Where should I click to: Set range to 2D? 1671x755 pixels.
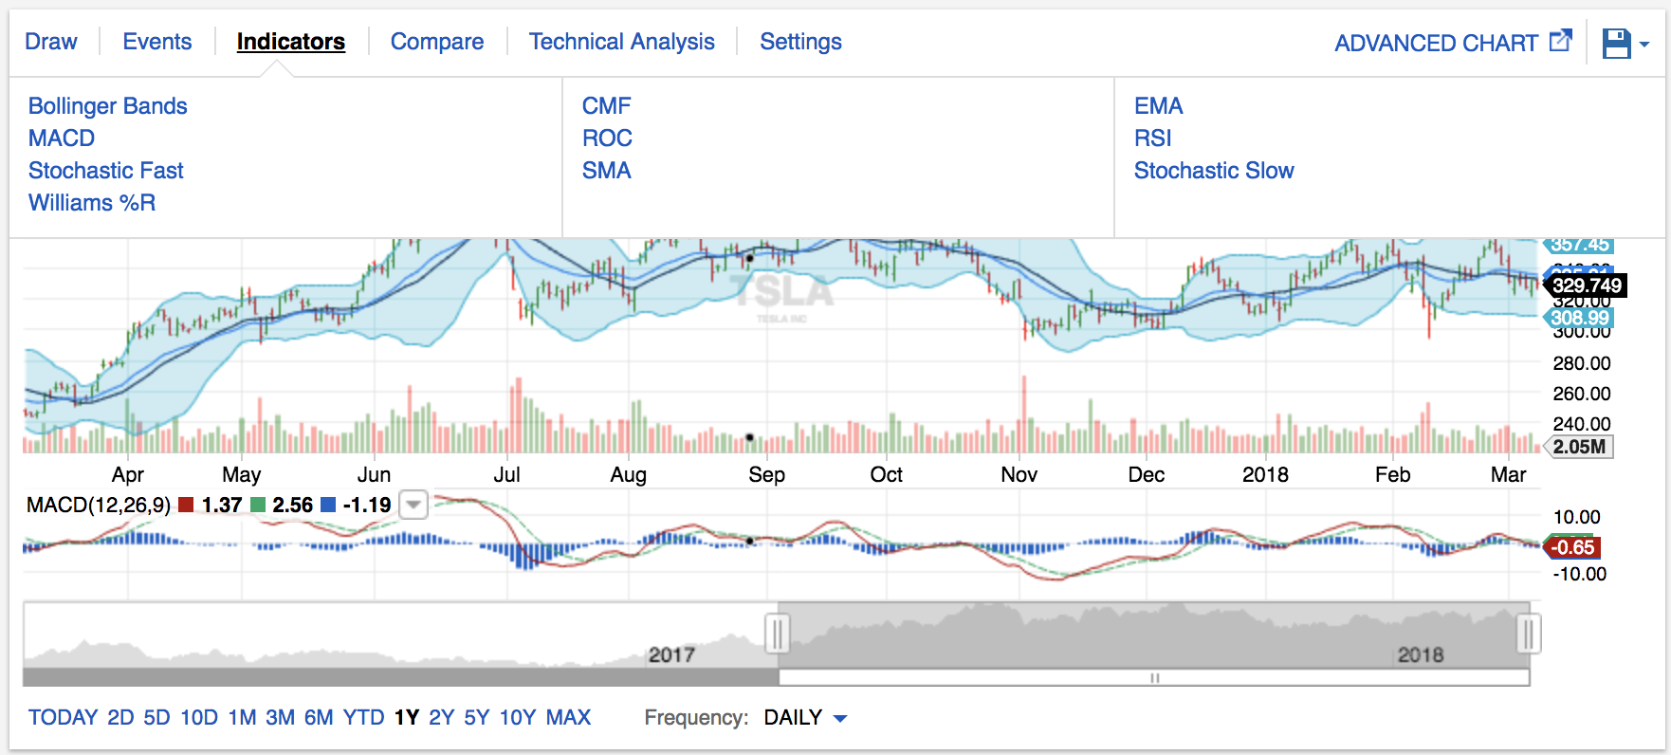coord(120,718)
